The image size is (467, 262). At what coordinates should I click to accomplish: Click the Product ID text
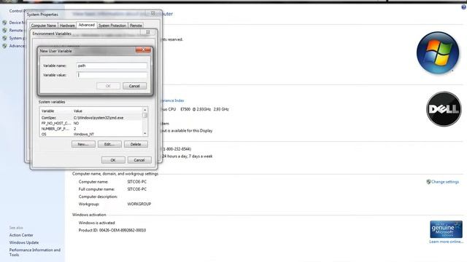click(112, 230)
